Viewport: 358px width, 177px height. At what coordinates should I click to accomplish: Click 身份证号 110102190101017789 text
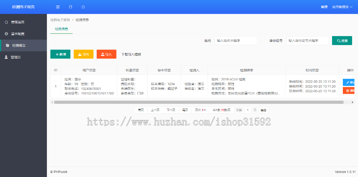[89, 93]
